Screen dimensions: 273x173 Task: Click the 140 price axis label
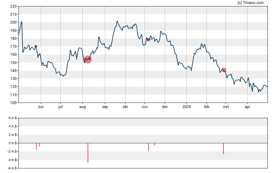14,70
